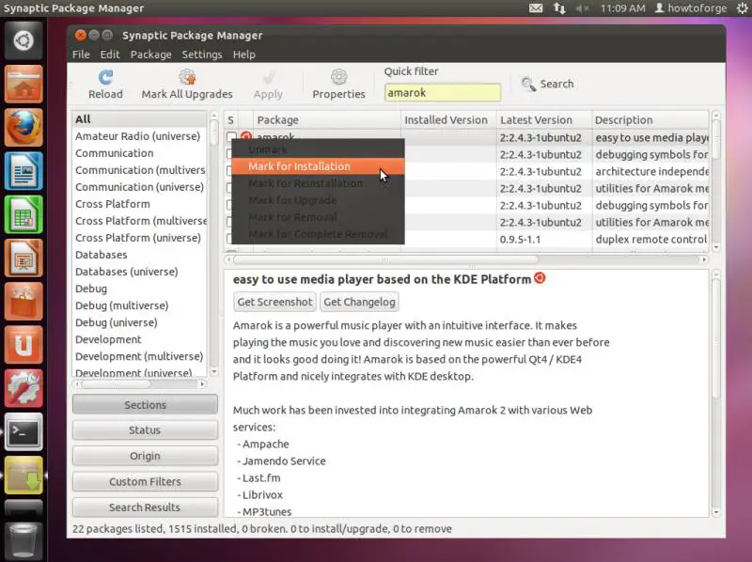Tick the checkbox for the amarok package
The width and height of the screenshot is (752, 562).
[x=230, y=136]
